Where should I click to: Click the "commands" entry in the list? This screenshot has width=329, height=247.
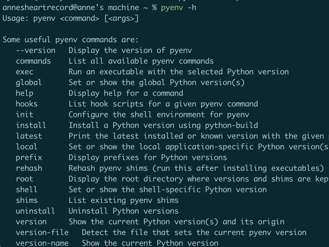[x=33, y=61]
